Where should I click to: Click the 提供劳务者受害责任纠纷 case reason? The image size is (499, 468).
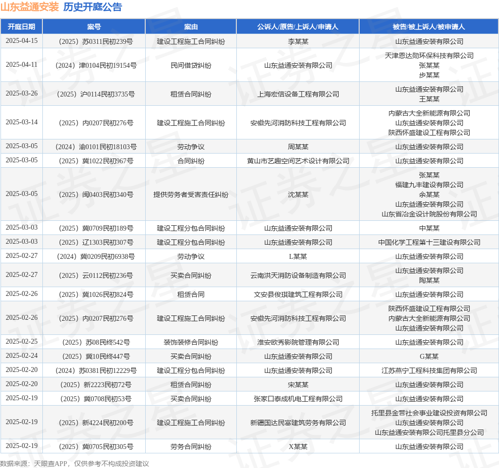click(191, 194)
